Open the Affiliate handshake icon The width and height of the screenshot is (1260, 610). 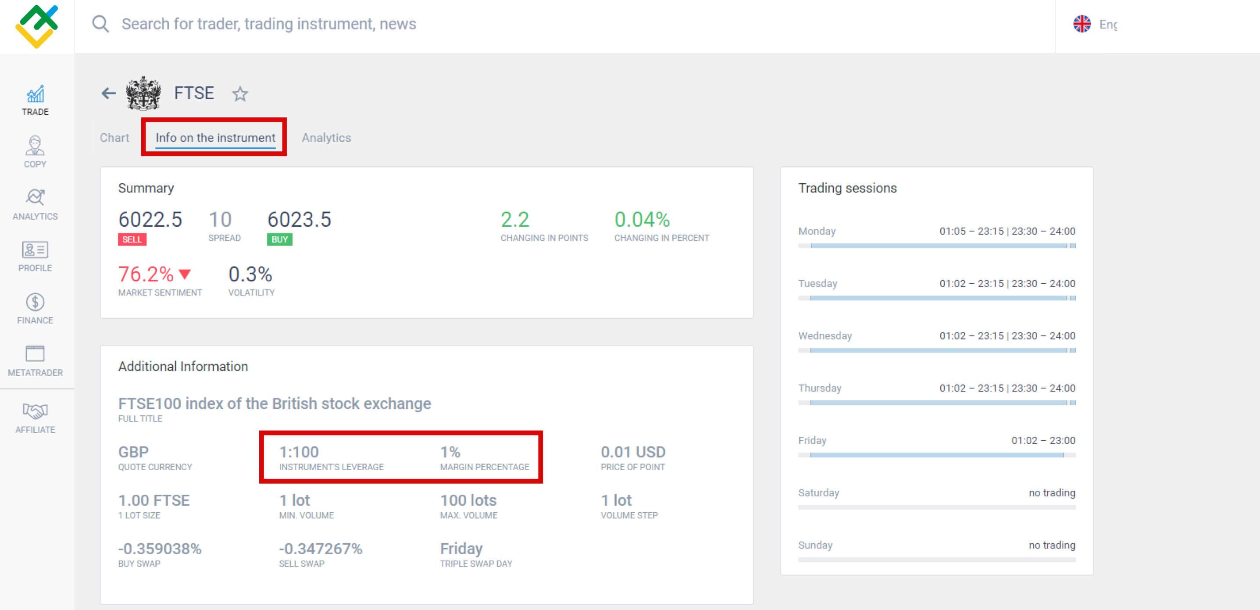point(35,411)
